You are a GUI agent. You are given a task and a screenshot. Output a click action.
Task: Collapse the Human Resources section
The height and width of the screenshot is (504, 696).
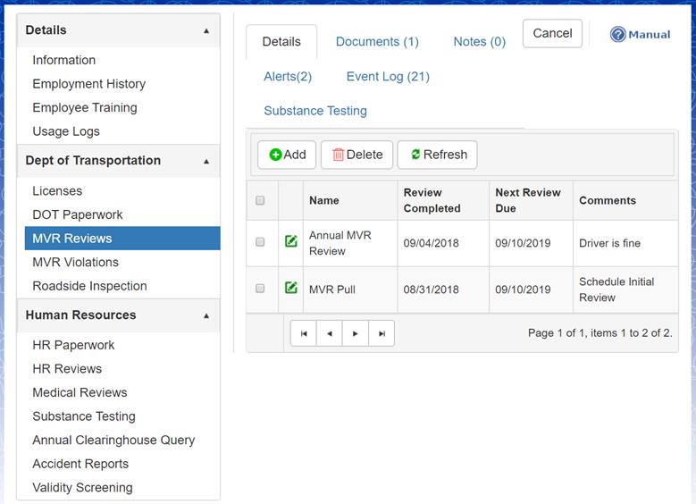206,315
